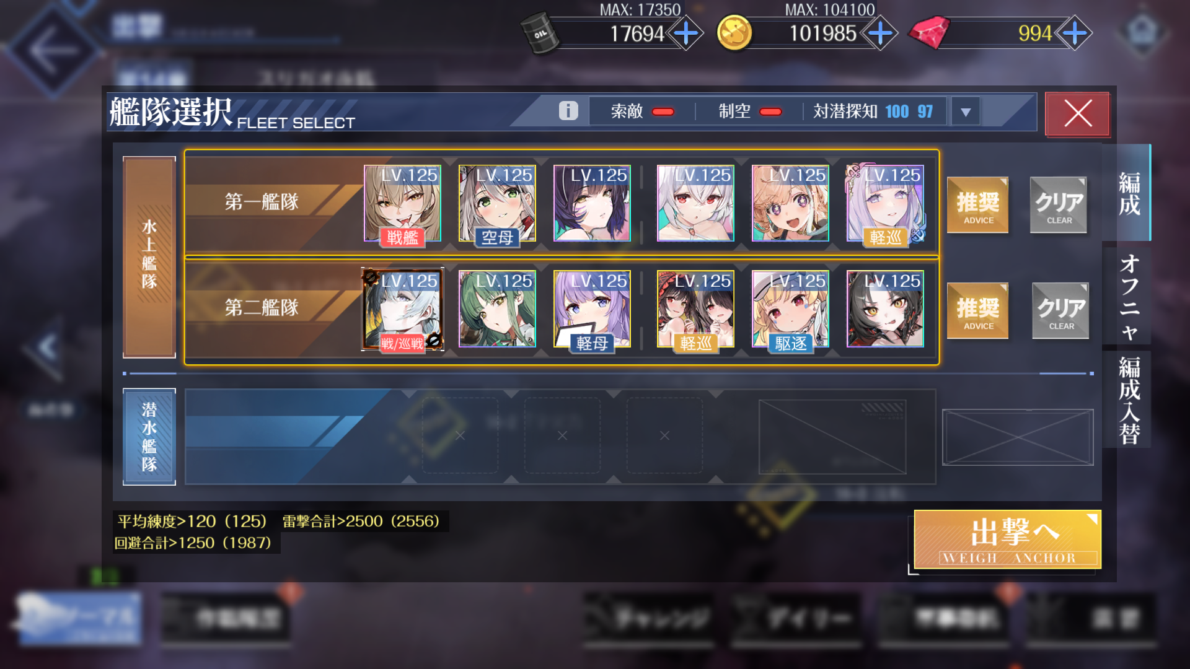Click the plus icon next to coins

pyautogui.click(x=880, y=33)
